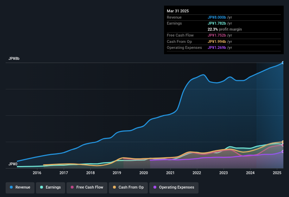Click the 2020 x-axis label

click(144, 173)
